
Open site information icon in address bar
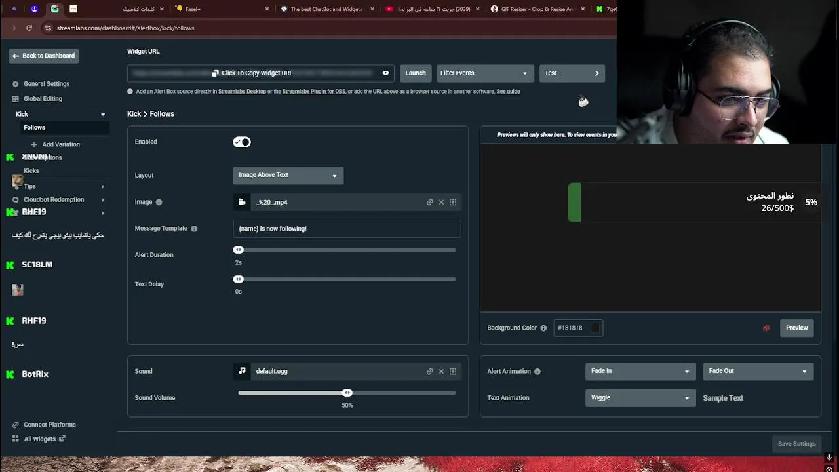click(x=47, y=28)
